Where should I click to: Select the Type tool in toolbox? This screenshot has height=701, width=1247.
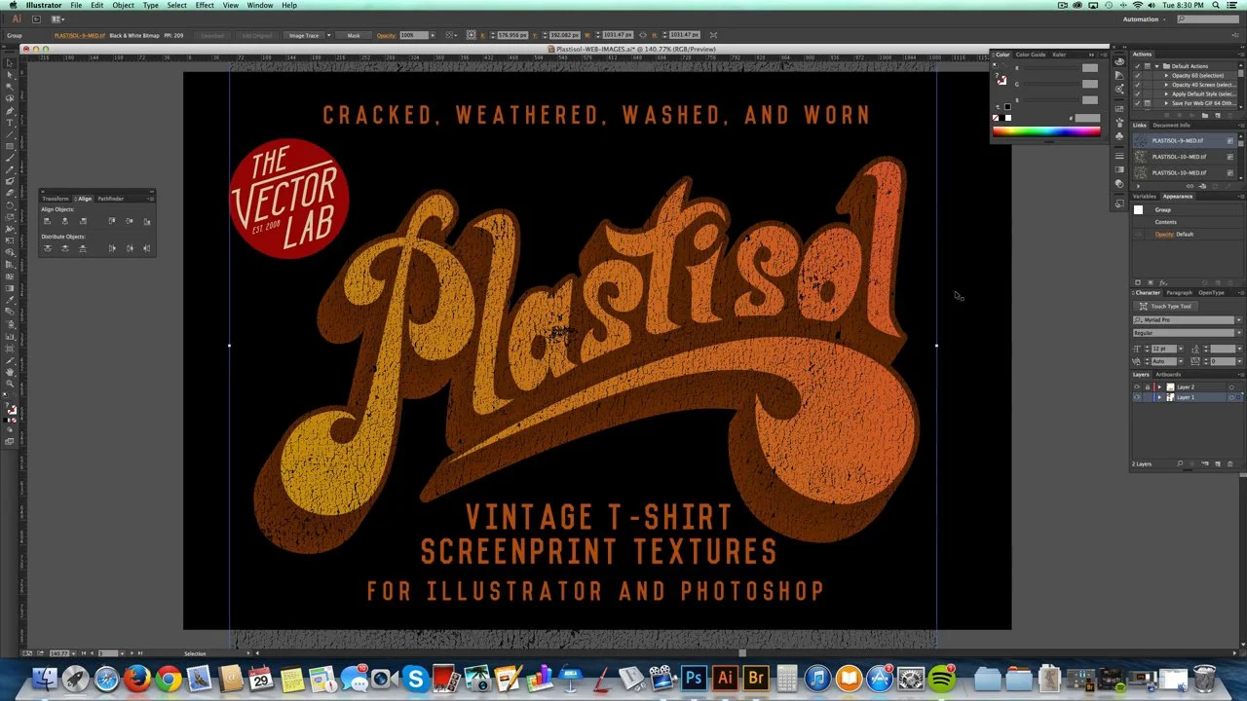pyautogui.click(x=10, y=122)
